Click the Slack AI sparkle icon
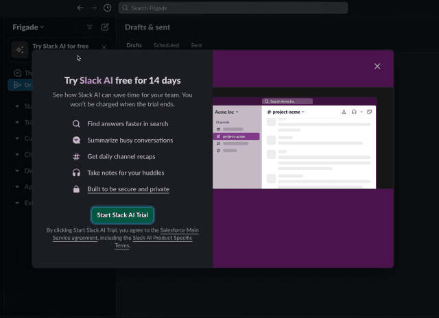The height and width of the screenshot is (318, 439). click(20, 49)
